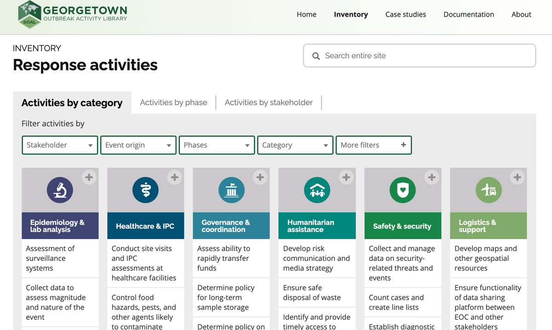The width and height of the screenshot is (552, 330).
Task: Select Inventory in top navigation
Action: point(351,14)
